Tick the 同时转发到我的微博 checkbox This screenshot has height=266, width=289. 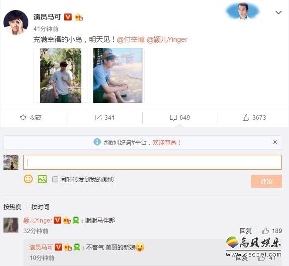(55, 179)
